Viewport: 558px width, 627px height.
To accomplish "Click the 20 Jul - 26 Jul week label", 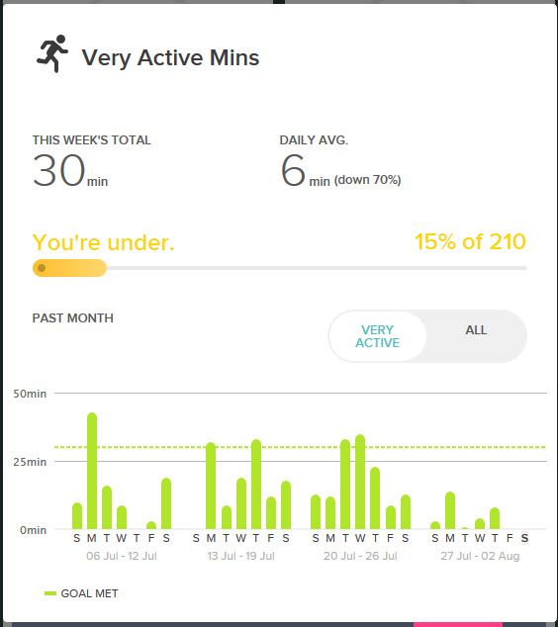I will click(x=360, y=556).
